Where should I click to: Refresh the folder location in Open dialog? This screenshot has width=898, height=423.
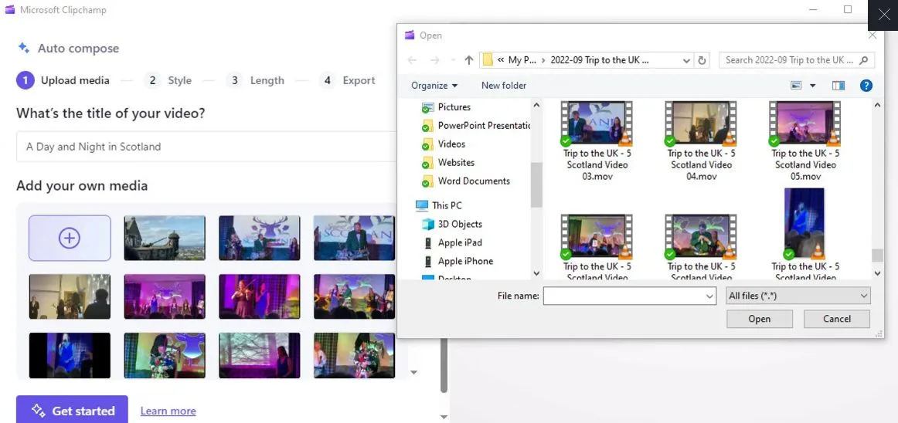coord(702,60)
